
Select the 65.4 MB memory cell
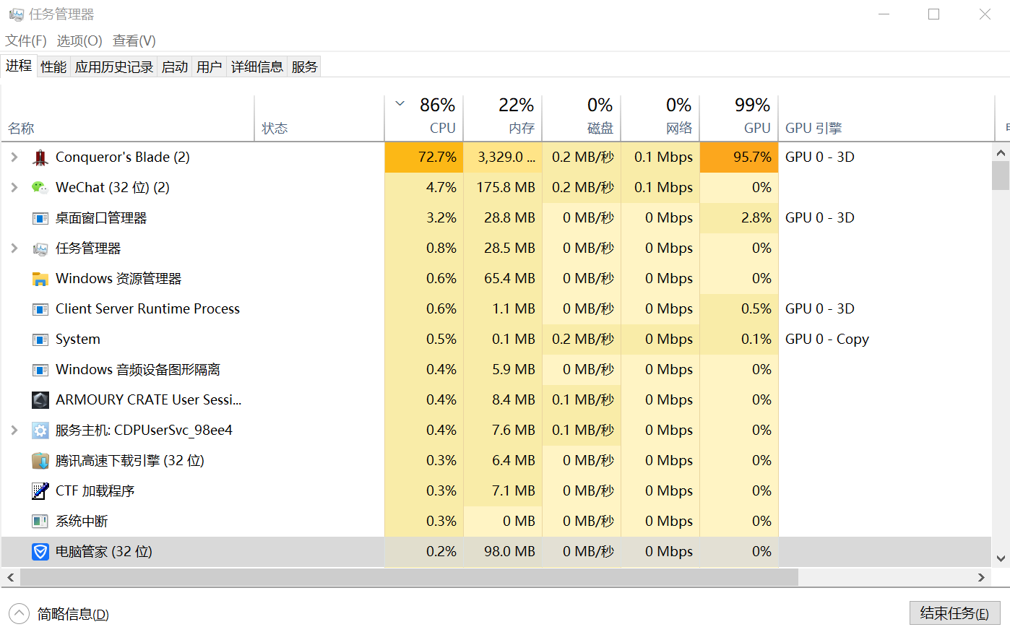502,279
